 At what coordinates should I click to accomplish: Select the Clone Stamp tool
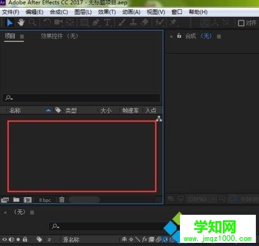pos(133,22)
